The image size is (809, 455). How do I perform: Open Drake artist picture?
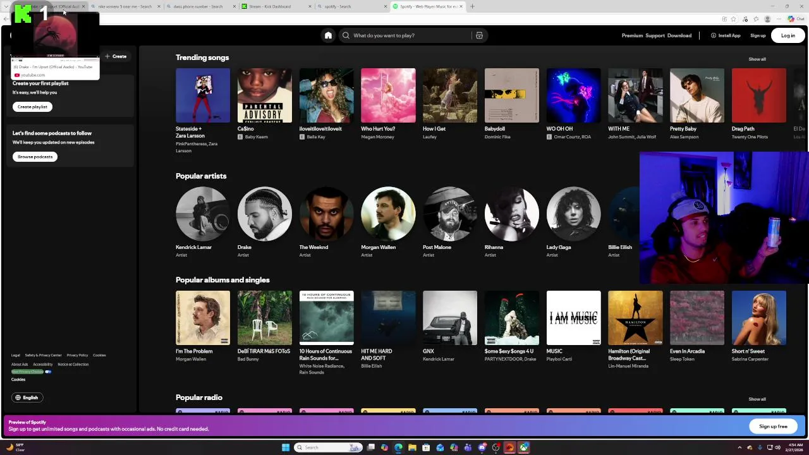pyautogui.click(x=265, y=214)
